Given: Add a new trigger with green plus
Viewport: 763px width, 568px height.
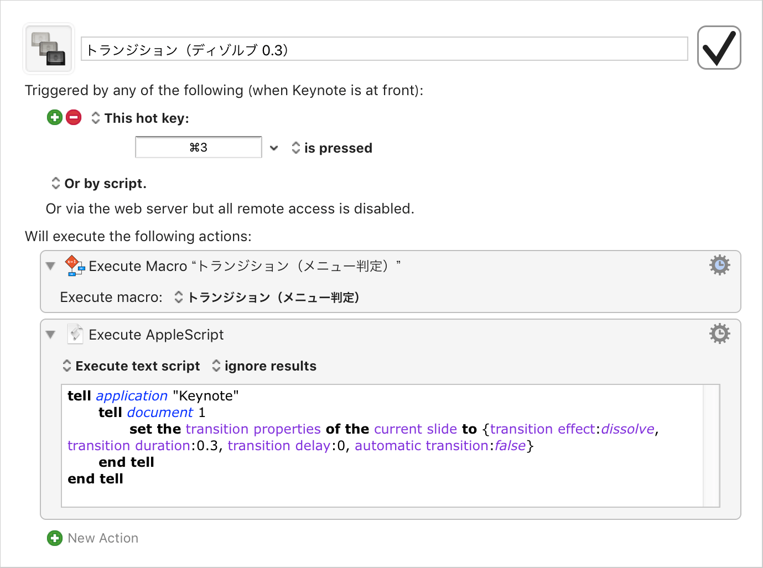Looking at the screenshot, I should coord(55,117).
